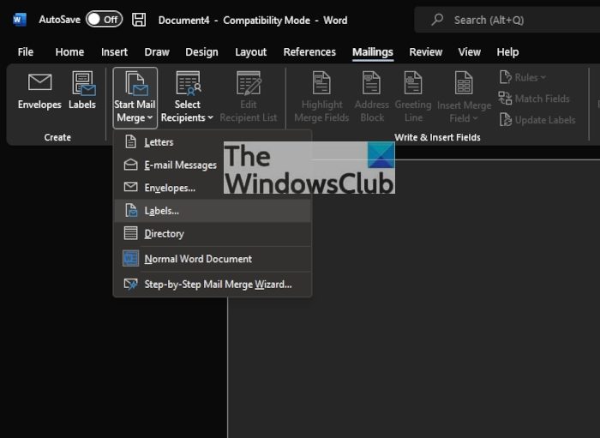Open the Draw tab
The image size is (600, 438).
(x=157, y=52)
